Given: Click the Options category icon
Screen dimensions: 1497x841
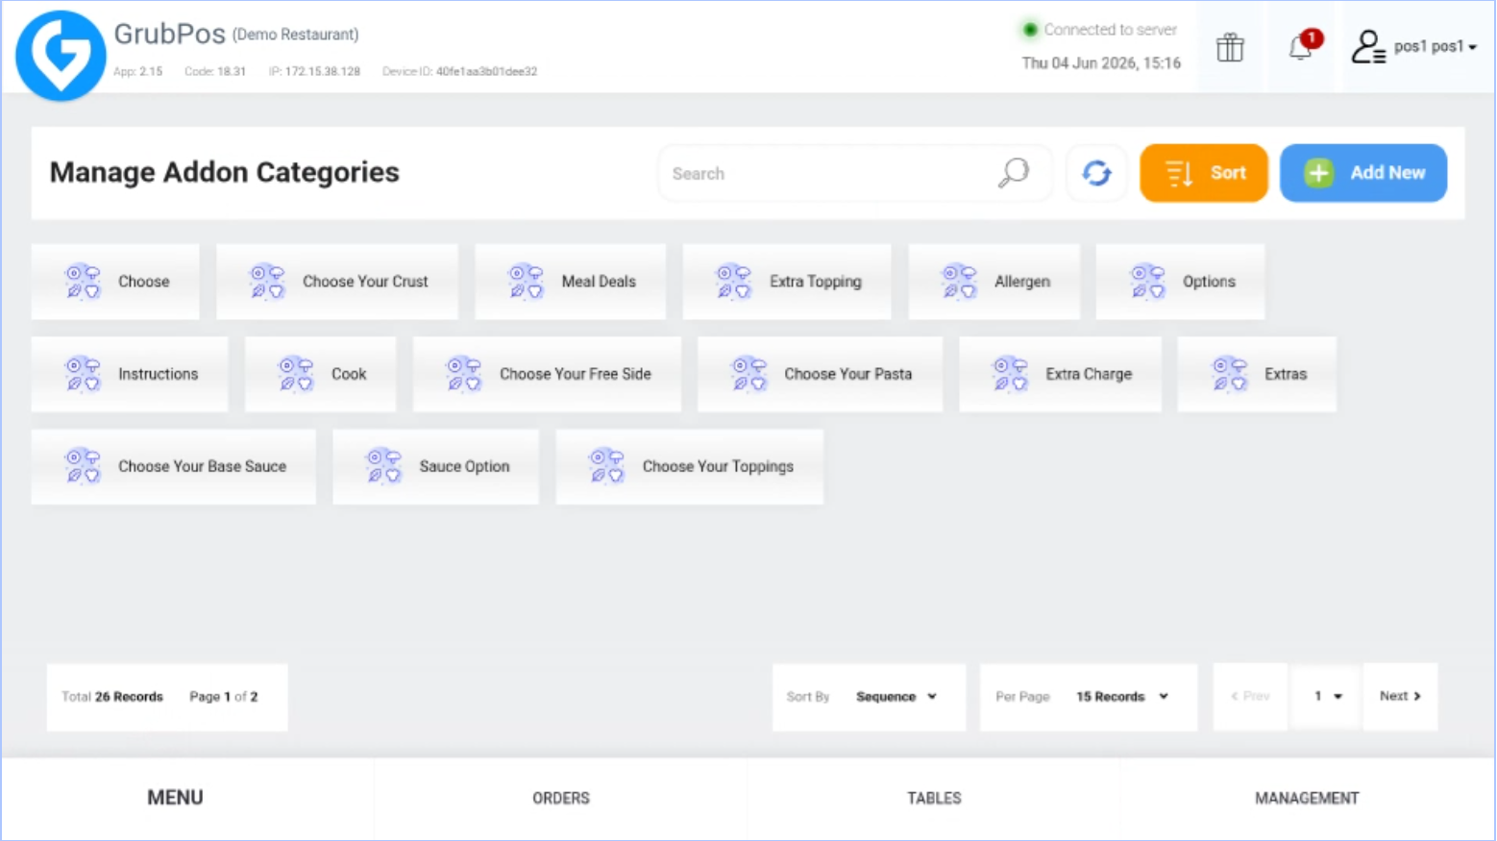Looking at the screenshot, I should click(1147, 282).
